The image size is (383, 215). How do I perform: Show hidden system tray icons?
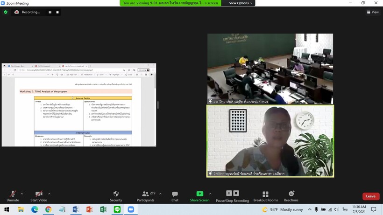tap(310, 209)
